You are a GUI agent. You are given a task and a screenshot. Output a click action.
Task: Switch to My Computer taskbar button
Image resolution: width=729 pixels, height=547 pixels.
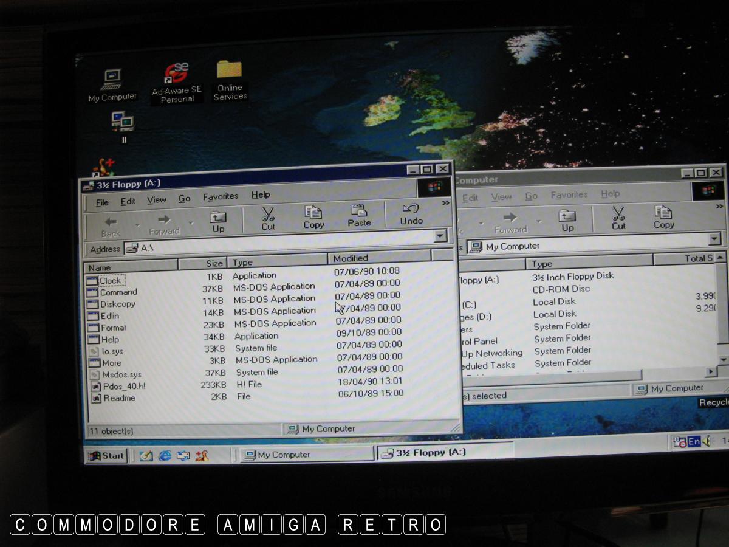[x=307, y=454]
